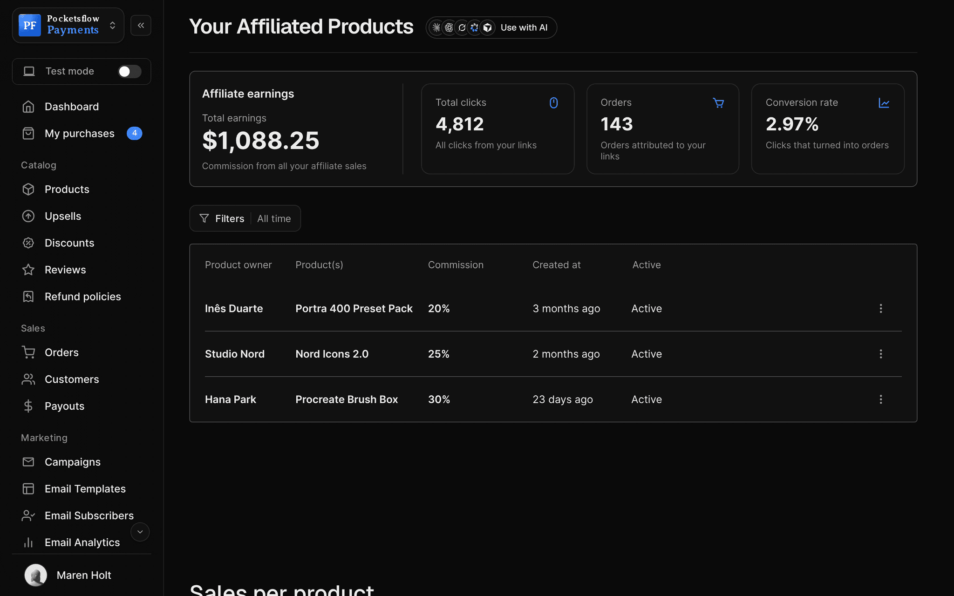Open row menu for Hana Park

point(880,400)
